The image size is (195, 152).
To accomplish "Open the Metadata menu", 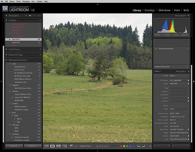I will pos(26,1).
